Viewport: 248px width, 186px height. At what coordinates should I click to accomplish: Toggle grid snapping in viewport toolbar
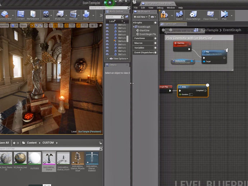55,25
